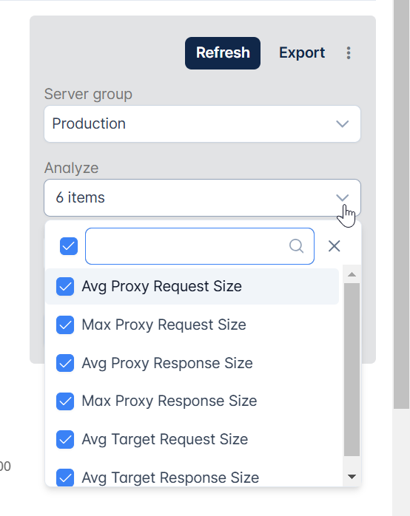Click the dropdown list scrollbar thumb
This screenshot has height=516, width=410.
click(352, 369)
